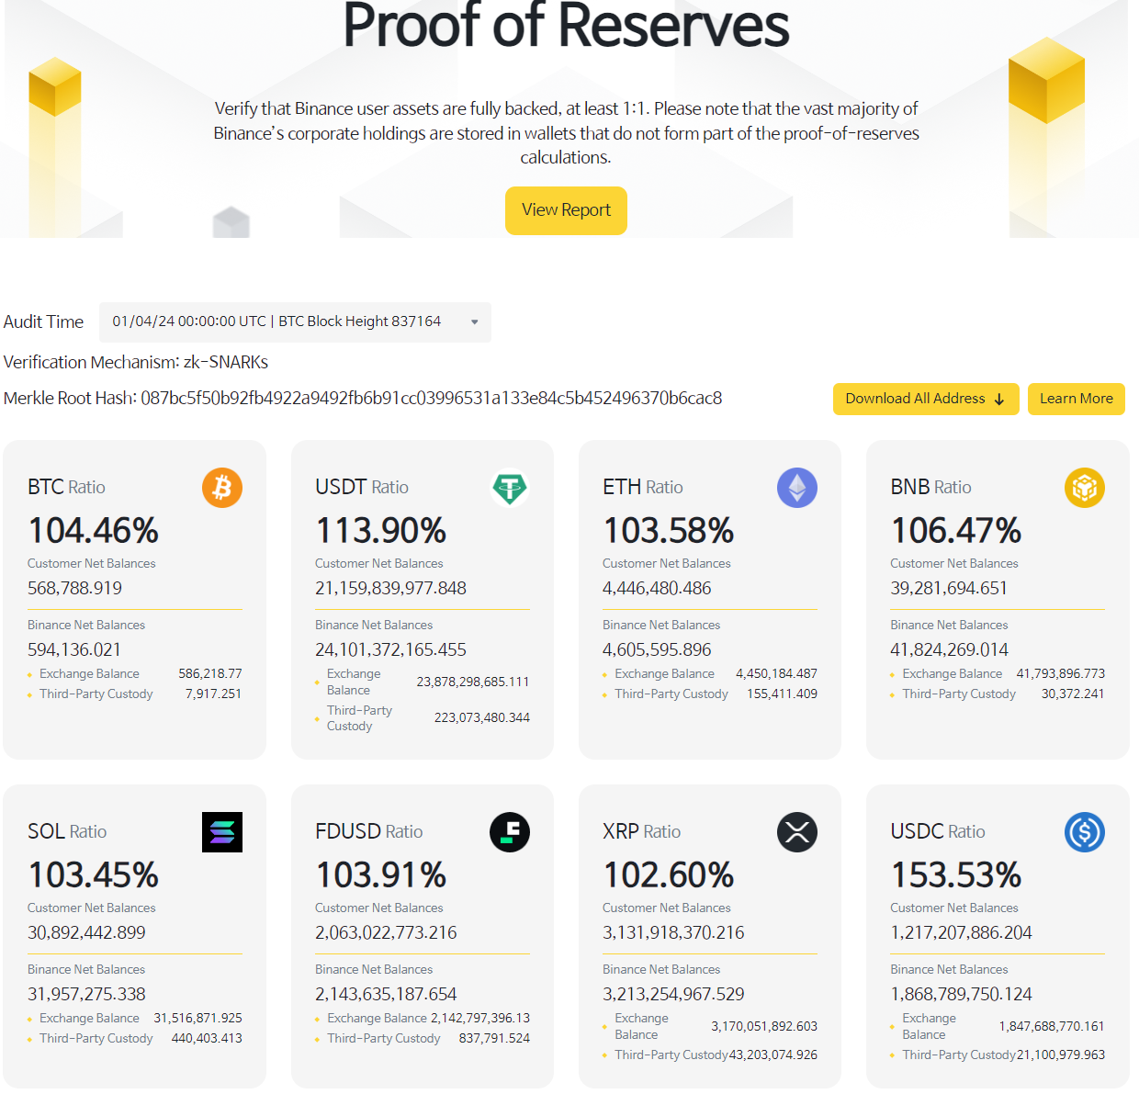Click USDC exchange balance 1,847,688,770.161
This screenshot has height=1094, width=1139.
(1052, 1026)
